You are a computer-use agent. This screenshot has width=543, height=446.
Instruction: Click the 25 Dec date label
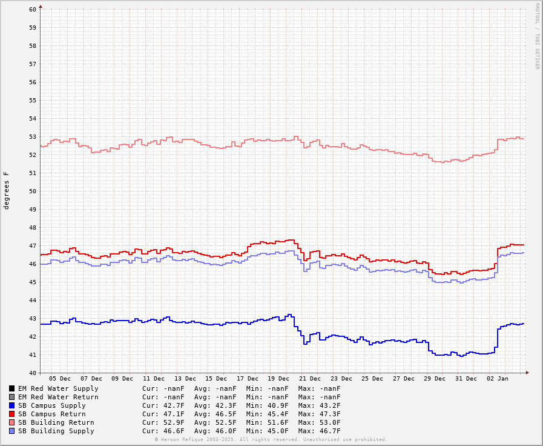click(372, 379)
